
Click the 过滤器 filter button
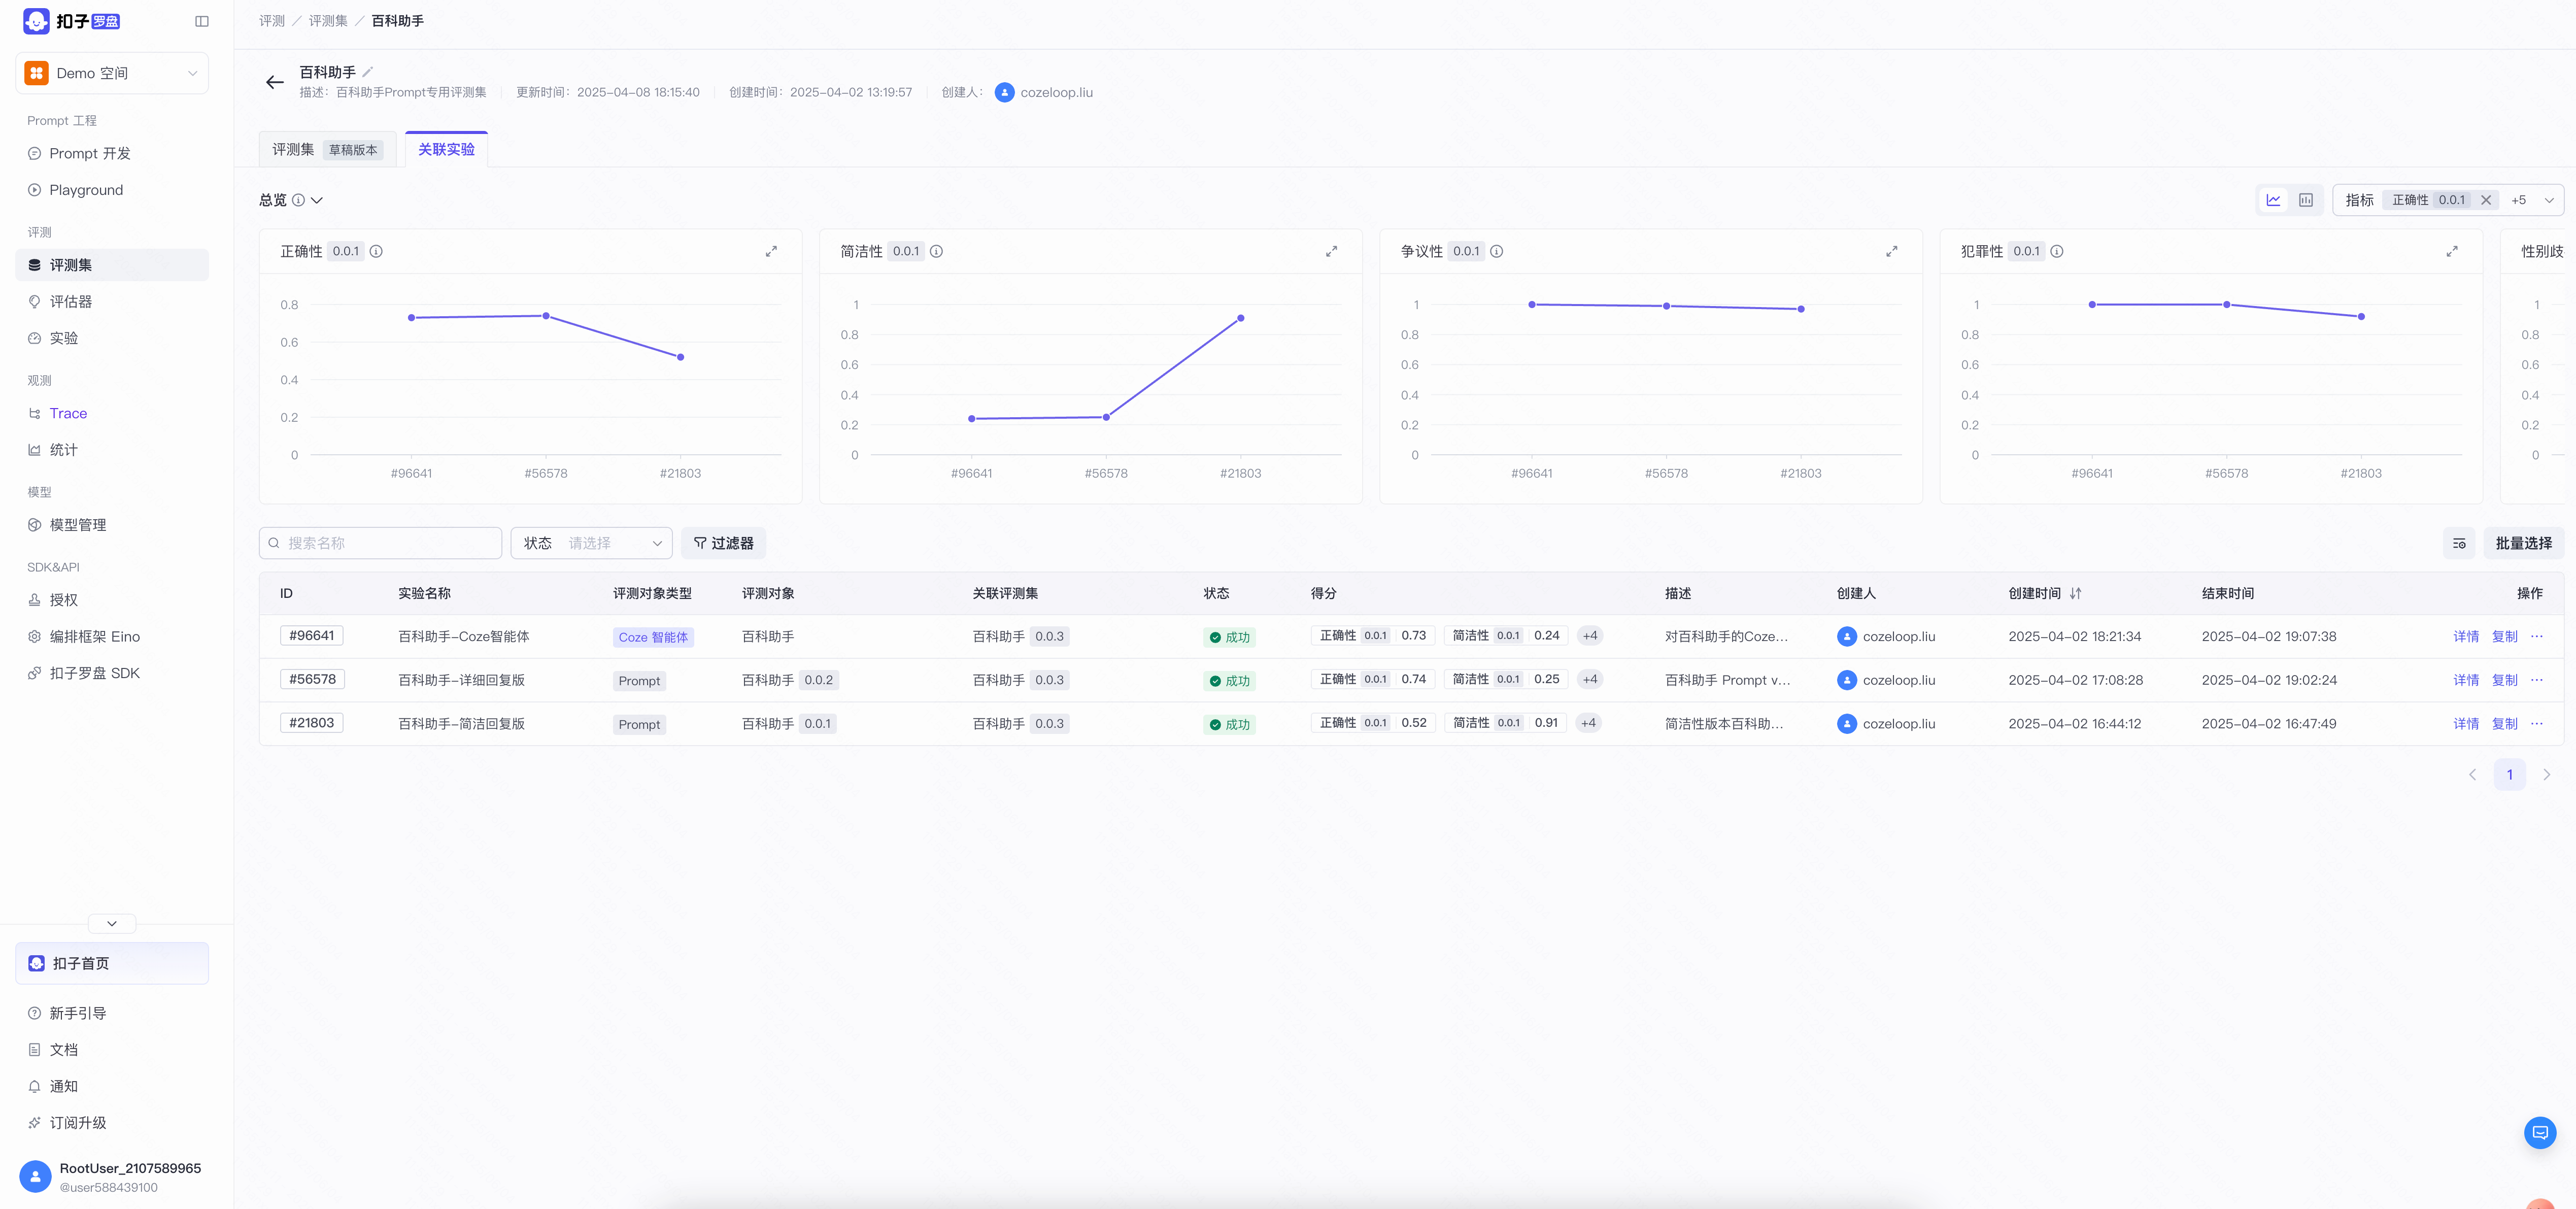pos(723,543)
